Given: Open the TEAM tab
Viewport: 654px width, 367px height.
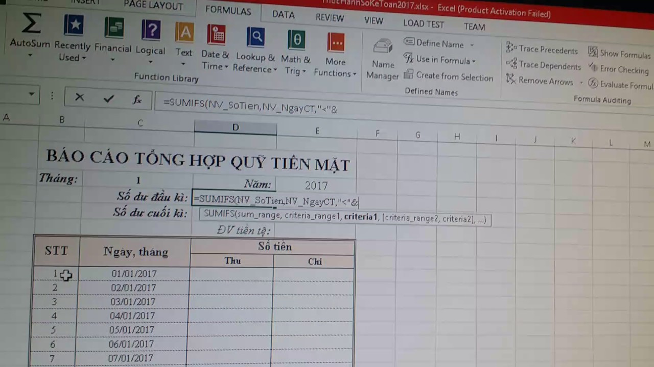Looking at the screenshot, I should tap(474, 27).
